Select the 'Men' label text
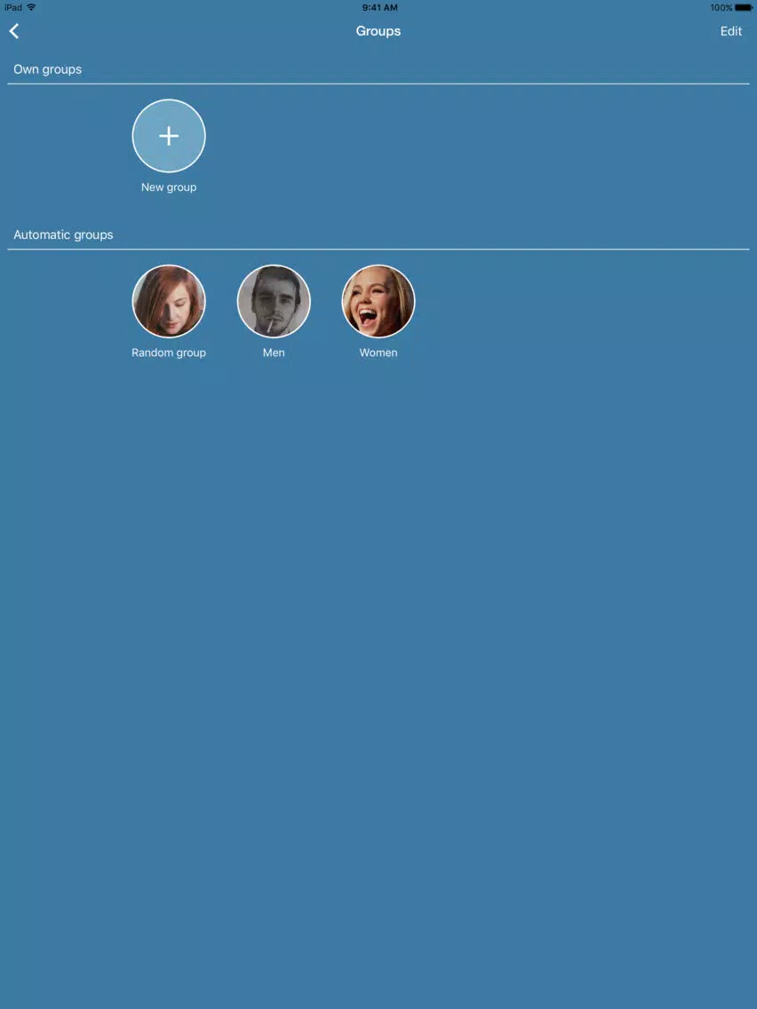 point(274,353)
